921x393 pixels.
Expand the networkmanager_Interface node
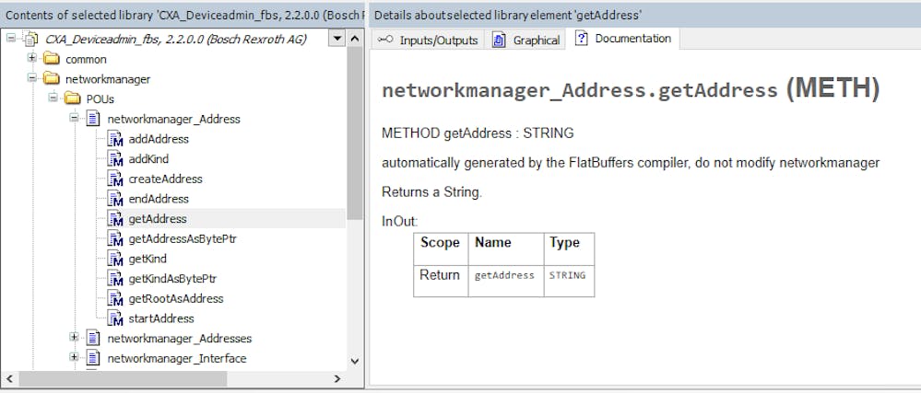pyautogui.click(x=74, y=358)
